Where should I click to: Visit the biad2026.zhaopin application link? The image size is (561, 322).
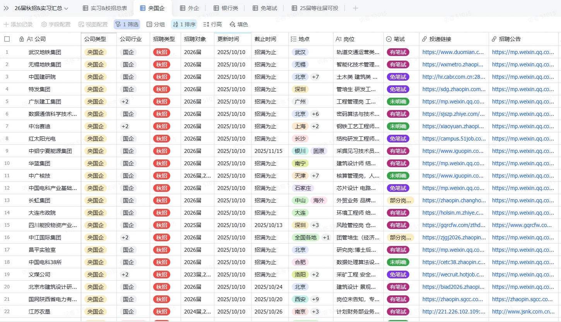pos(453,287)
